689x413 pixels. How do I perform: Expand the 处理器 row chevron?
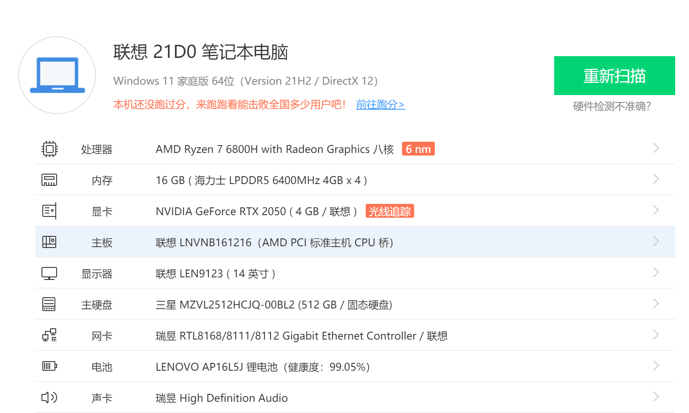(x=656, y=148)
